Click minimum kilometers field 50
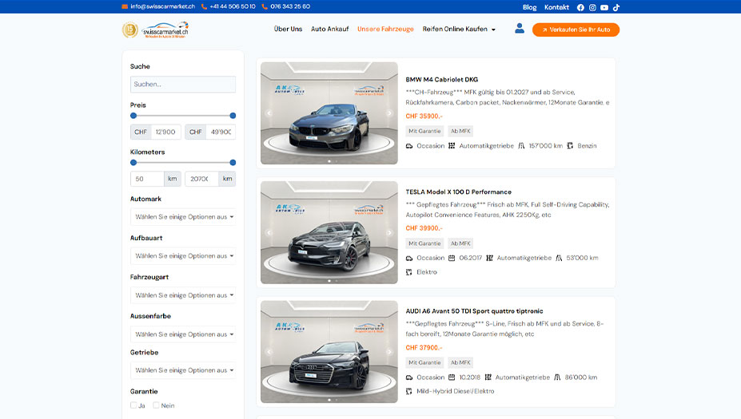The image size is (741, 419). pyautogui.click(x=147, y=179)
